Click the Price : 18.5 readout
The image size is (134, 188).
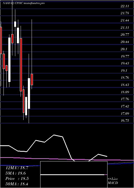click(17, 179)
